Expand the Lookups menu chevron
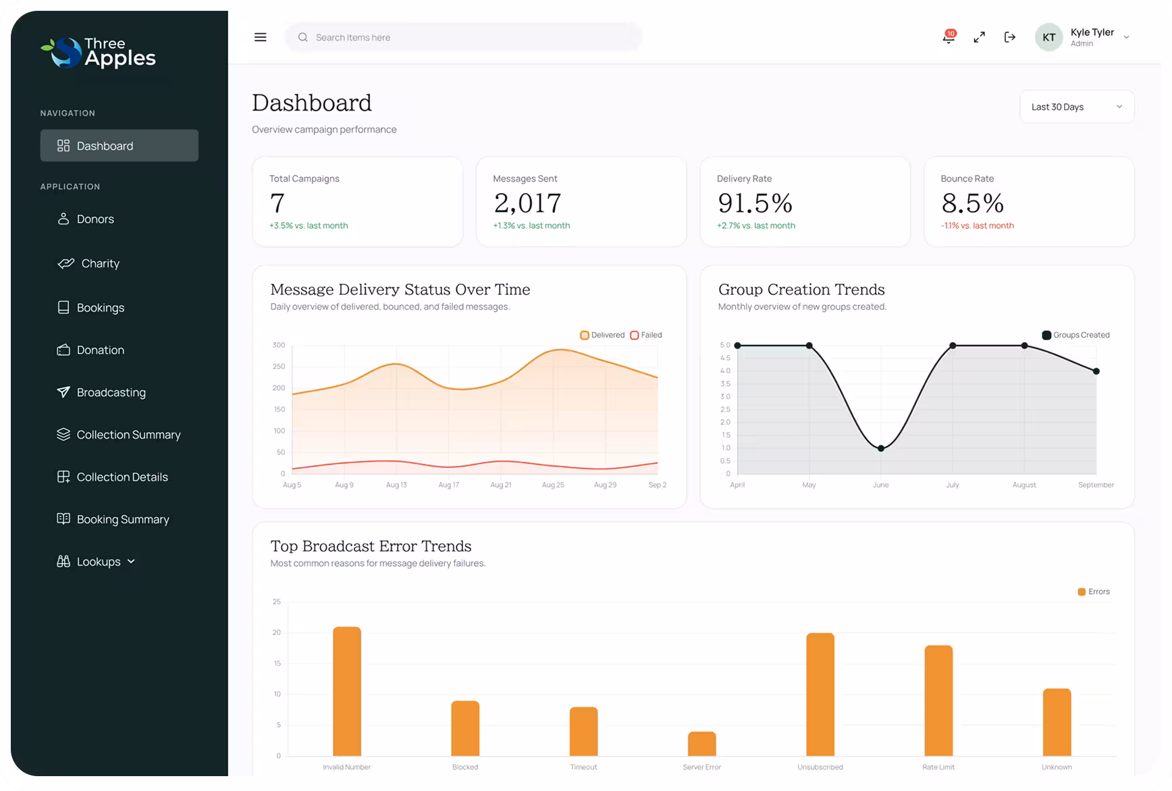 [x=131, y=562]
